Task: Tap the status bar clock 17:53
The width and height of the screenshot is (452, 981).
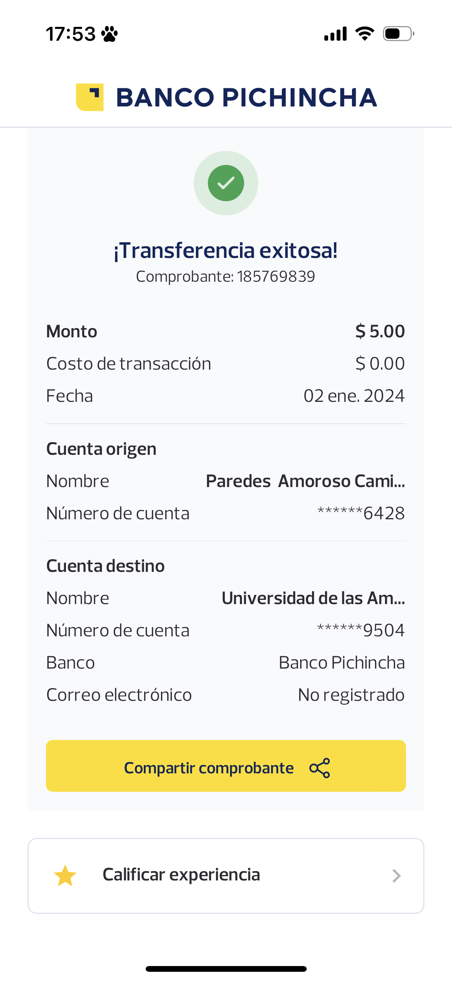Action: 71,34
